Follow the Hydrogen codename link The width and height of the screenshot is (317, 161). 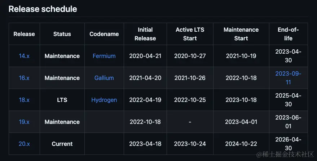click(104, 100)
